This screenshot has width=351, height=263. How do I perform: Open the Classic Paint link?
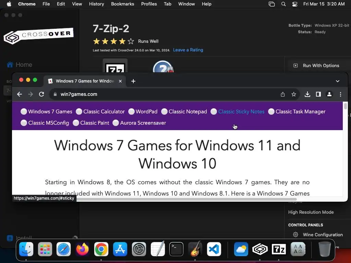tap(95, 123)
